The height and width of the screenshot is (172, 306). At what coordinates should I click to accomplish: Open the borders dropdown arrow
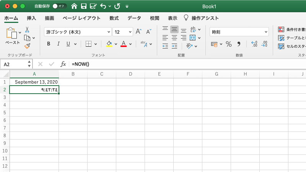click(96, 44)
